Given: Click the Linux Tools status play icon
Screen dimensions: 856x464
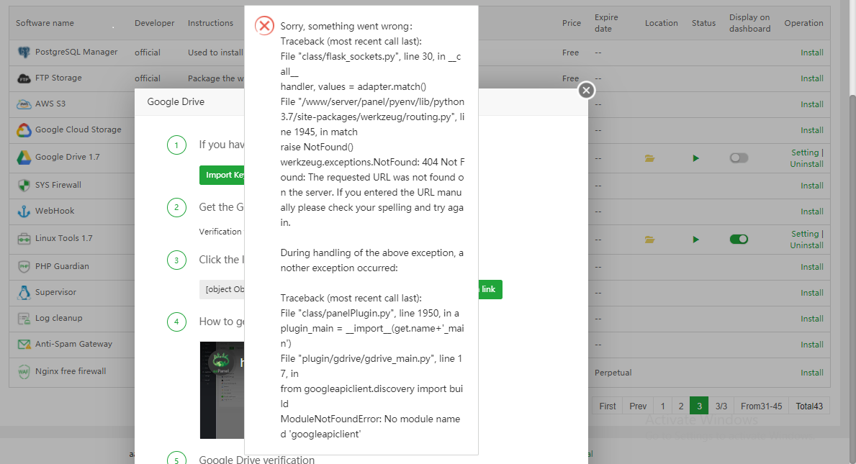Looking at the screenshot, I should pyautogui.click(x=695, y=240).
